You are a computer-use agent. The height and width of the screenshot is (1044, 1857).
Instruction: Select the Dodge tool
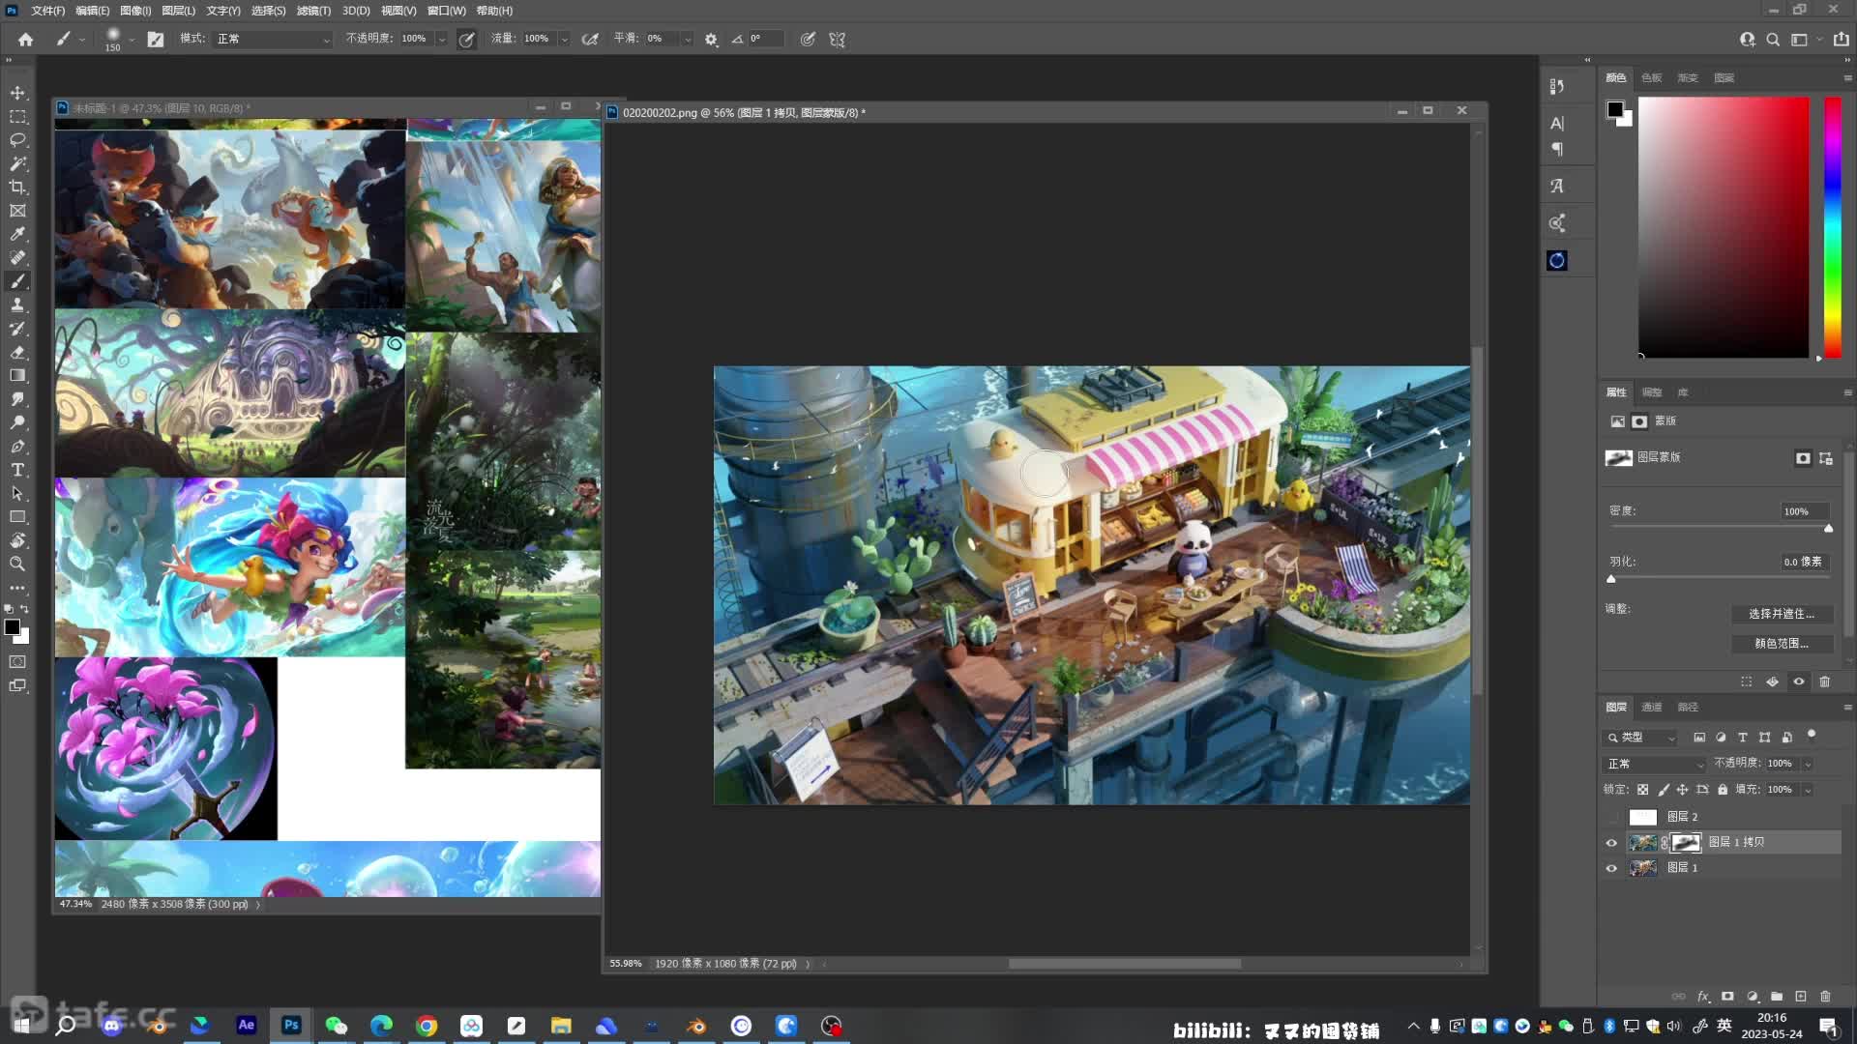coord(17,422)
